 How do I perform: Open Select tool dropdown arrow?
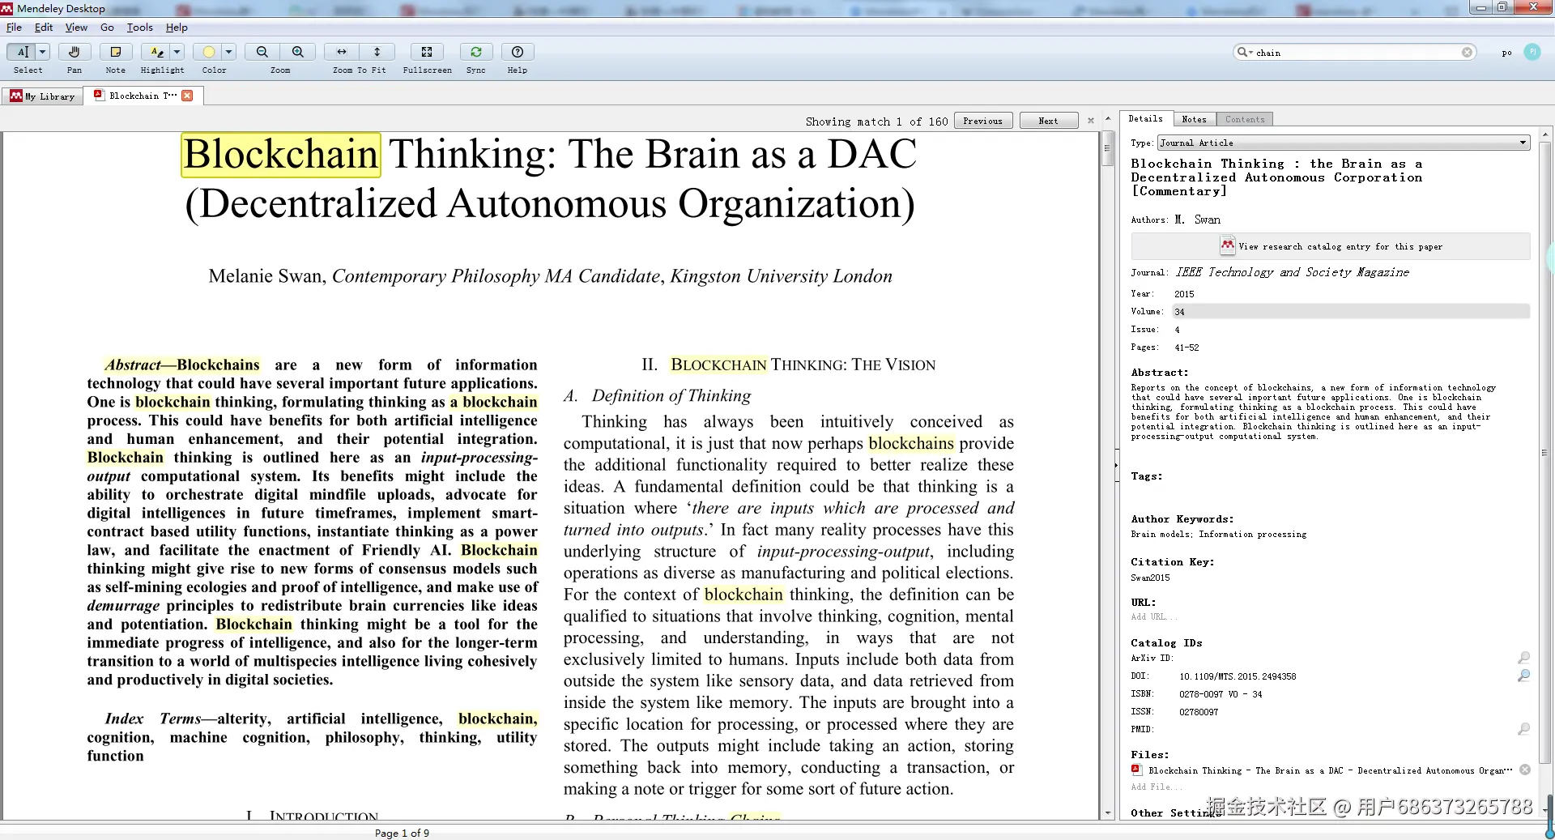[x=43, y=52]
